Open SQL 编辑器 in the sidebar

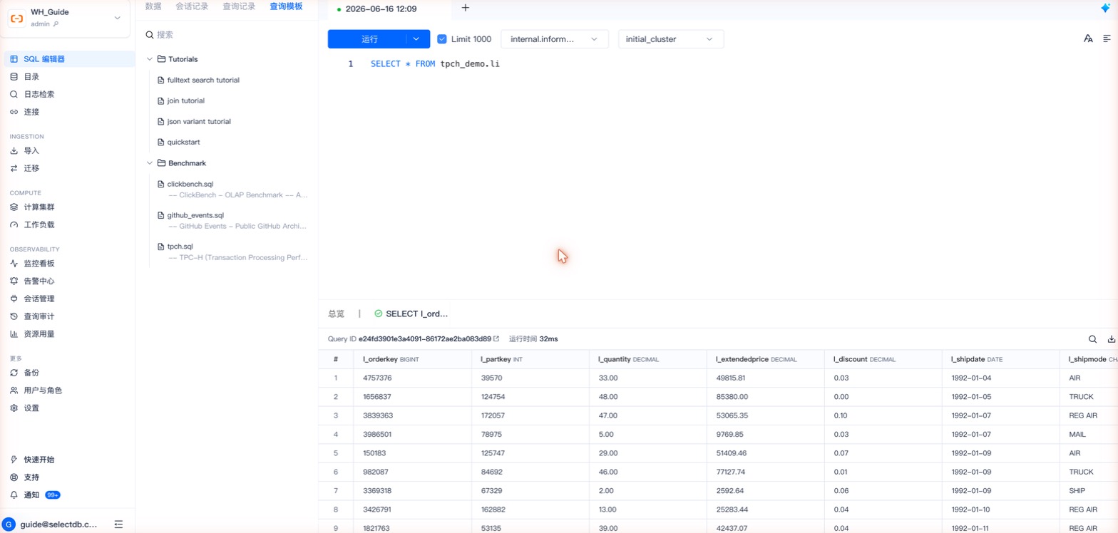68,59
